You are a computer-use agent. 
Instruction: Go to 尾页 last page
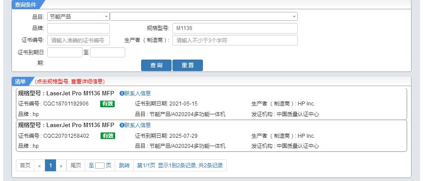coord(76,166)
